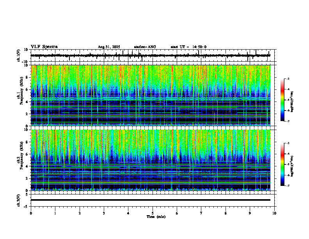Viewport: 309px width, 239px height.
Task: Click the 'VLF Spectra' plot title
Action: (x=44, y=47)
